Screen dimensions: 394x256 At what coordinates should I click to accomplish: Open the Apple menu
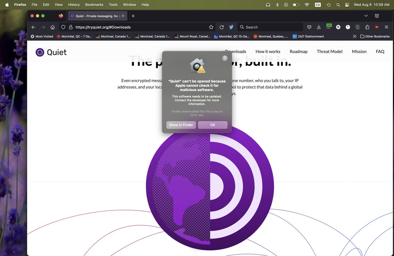(x=7, y=5)
